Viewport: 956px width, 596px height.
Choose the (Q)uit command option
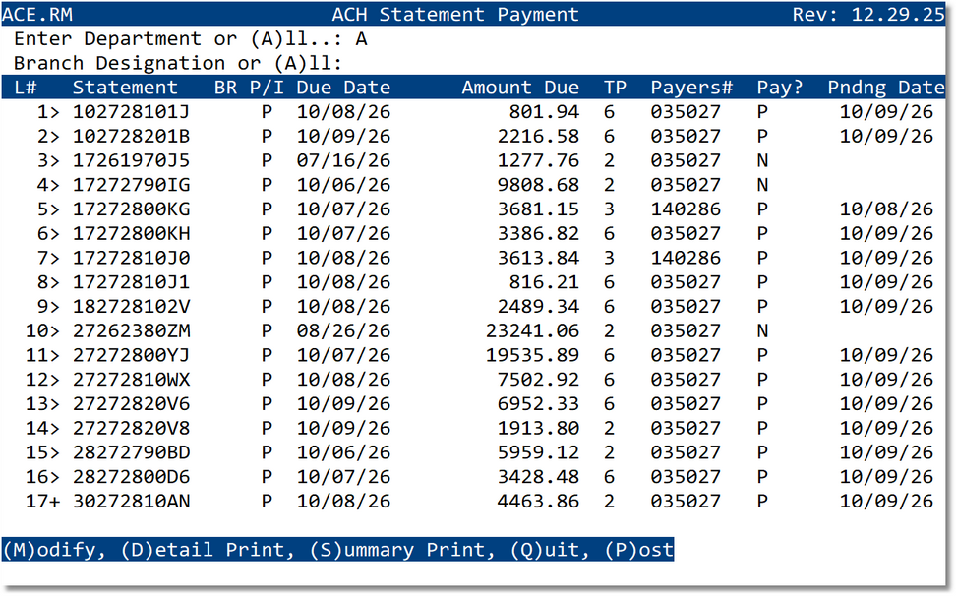(x=545, y=550)
